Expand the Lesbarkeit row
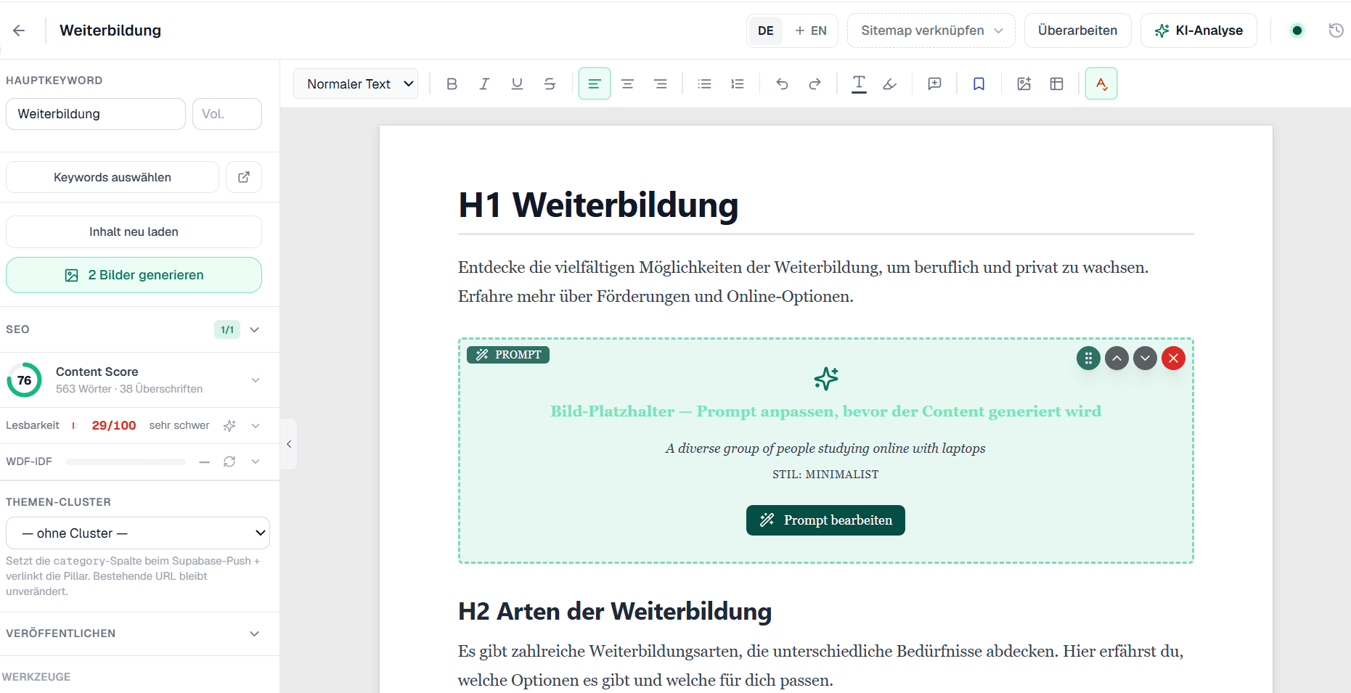 click(x=256, y=426)
